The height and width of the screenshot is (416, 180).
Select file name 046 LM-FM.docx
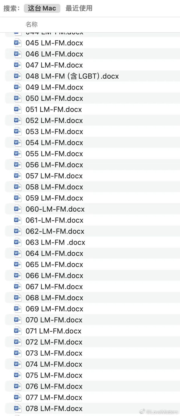click(54, 54)
